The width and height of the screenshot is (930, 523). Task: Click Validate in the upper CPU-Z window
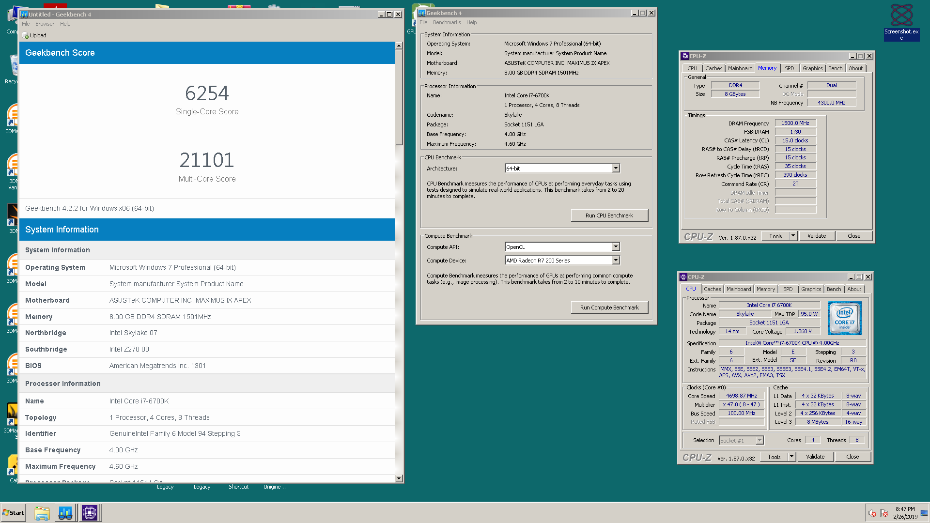(817, 236)
